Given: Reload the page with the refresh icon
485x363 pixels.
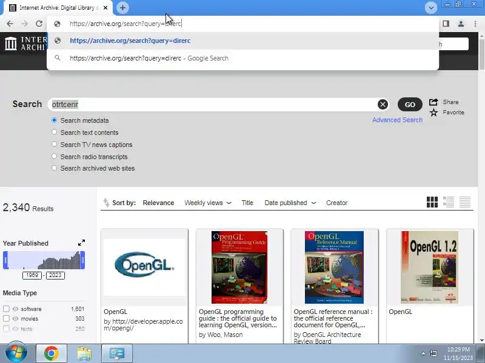Looking at the screenshot, I should click(x=39, y=24).
